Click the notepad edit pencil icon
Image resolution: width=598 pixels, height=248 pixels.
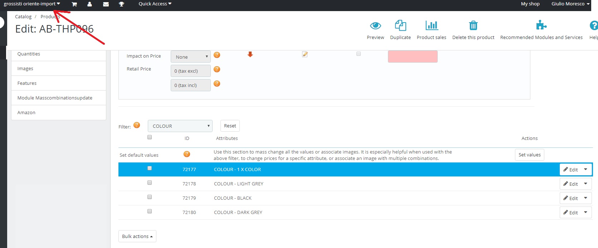point(305,54)
